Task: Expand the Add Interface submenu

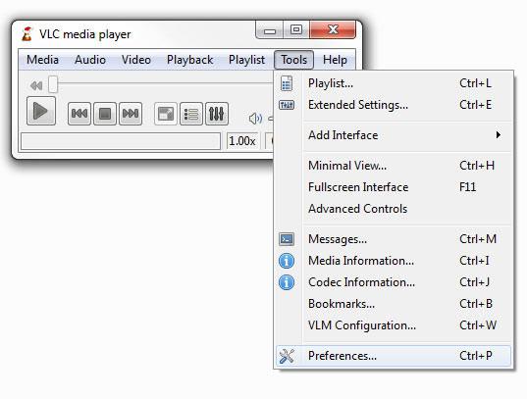Action: point(394,135)
